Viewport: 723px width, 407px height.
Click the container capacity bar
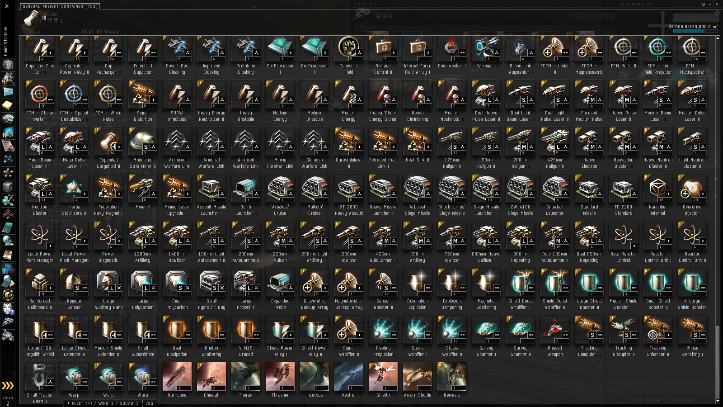tap(695, 32)
